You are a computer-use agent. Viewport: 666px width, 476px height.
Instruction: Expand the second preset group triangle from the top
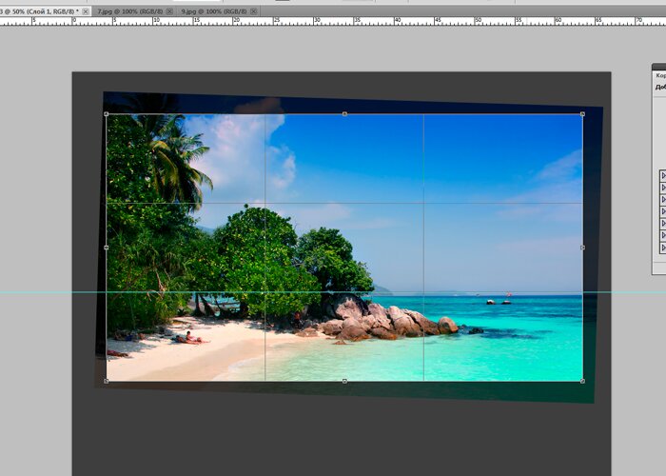[663, 188]
